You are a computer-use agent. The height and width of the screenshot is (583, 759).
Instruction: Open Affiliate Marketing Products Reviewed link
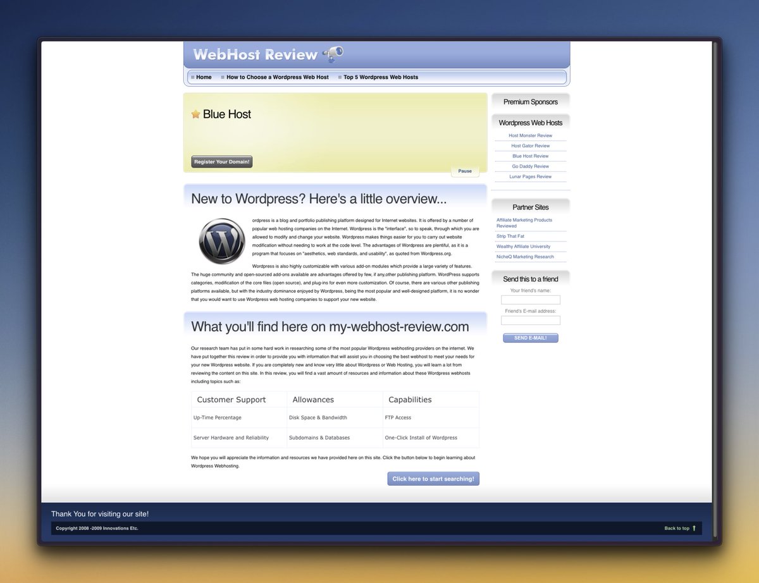(x=524, y=223)
